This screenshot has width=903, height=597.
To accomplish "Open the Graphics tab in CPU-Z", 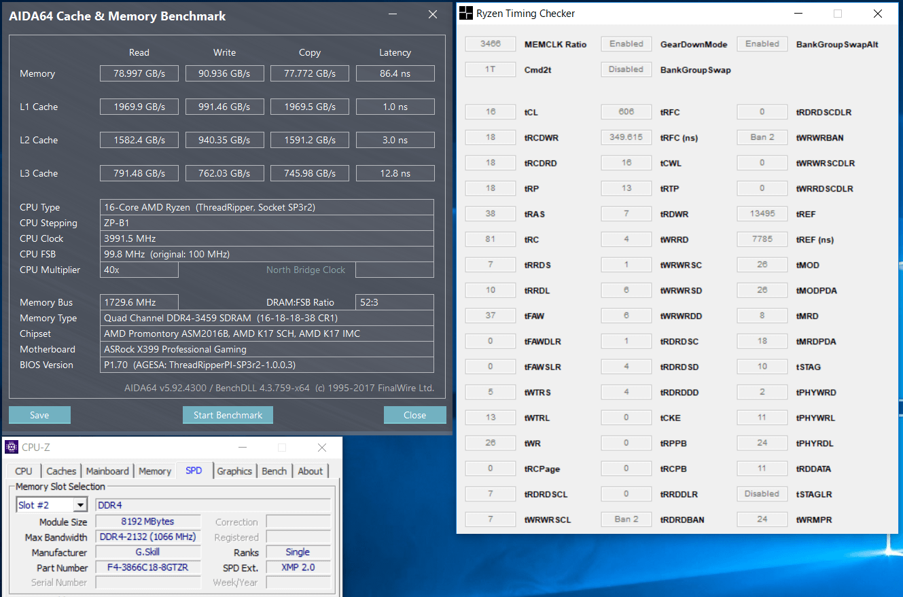I will click(234, 471).
